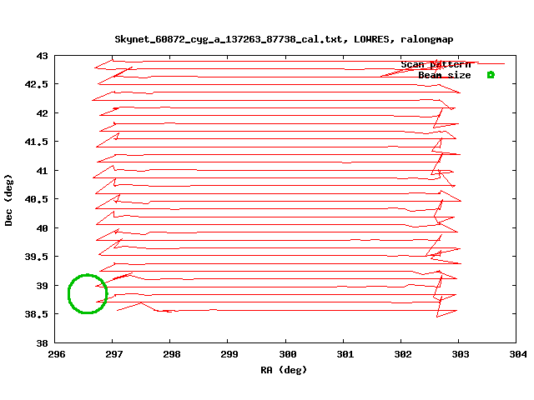Viewport: 534px width, 400px height.
Task: Click the y-axis tick label 40.5
Action: 37,199
